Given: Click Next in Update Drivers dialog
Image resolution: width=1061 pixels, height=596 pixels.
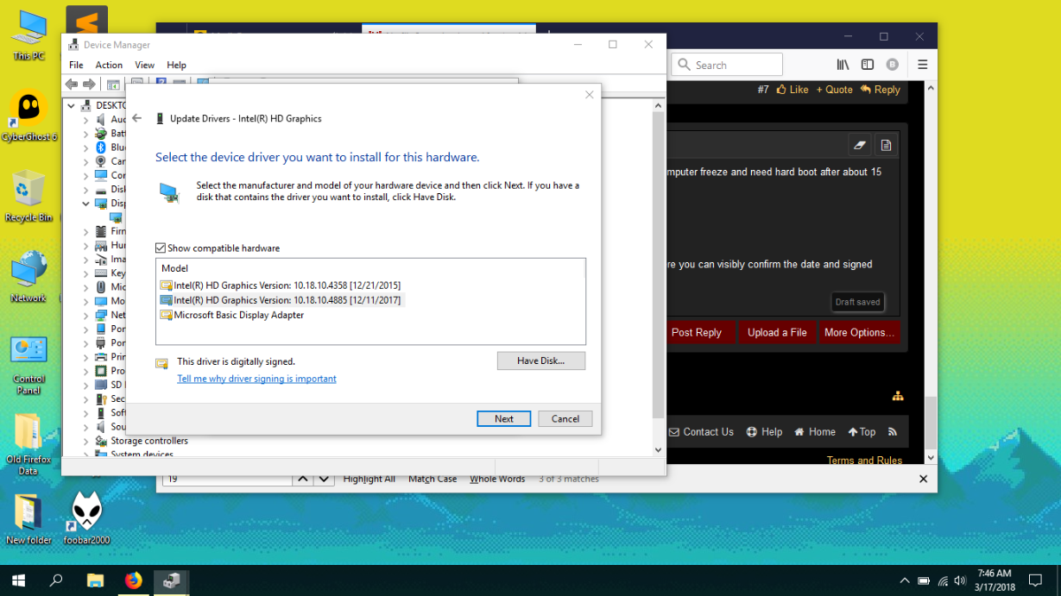Looking at the screenshot, I should (504, 418).
